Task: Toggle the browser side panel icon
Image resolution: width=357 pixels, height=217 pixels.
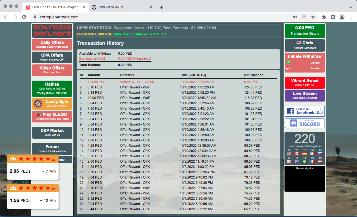Action: click(333, 17)
